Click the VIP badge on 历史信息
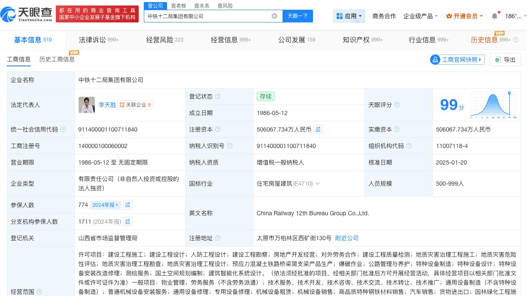 click(499, 33)
